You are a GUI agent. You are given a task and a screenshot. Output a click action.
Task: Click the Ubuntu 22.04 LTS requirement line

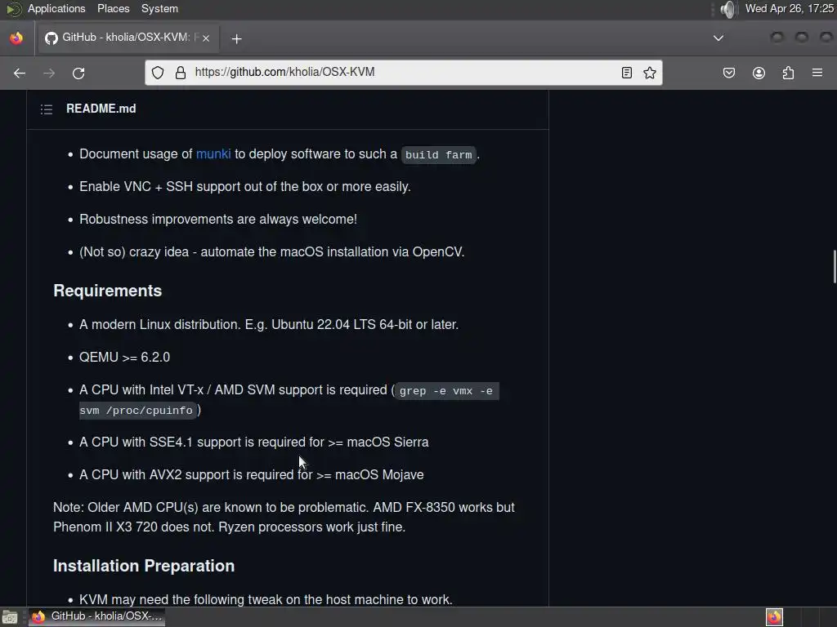coord(269,324)
